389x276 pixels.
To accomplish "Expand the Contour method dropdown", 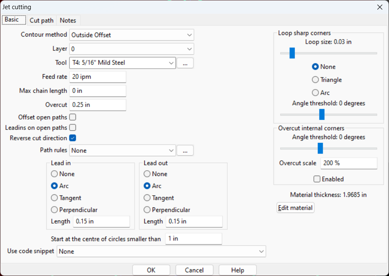I will pos(131,35).
